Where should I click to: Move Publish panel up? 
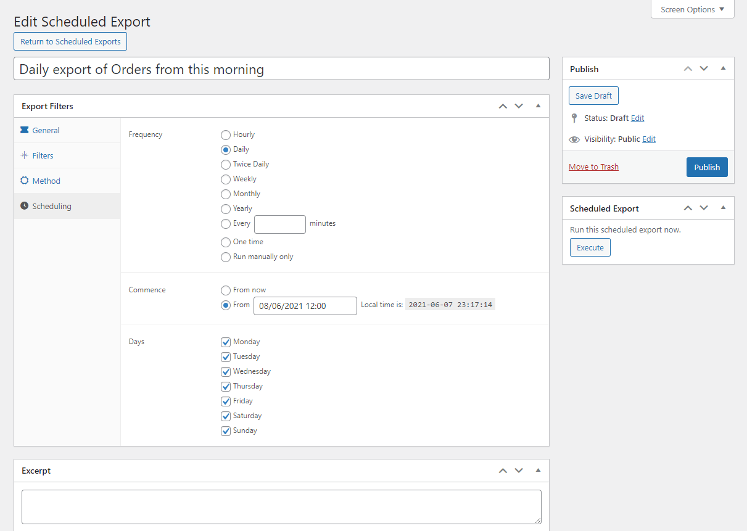688,68
